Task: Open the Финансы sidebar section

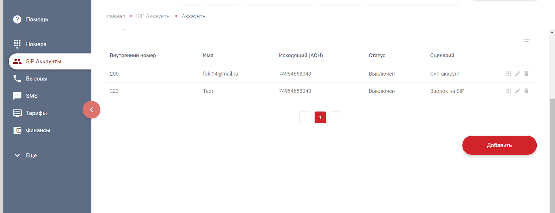Action: (38, 130)
